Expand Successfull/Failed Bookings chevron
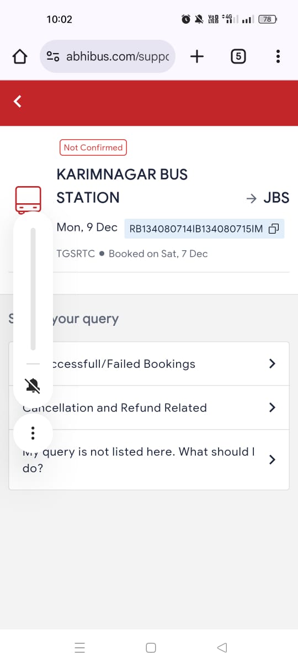 [x=272, y=363]
